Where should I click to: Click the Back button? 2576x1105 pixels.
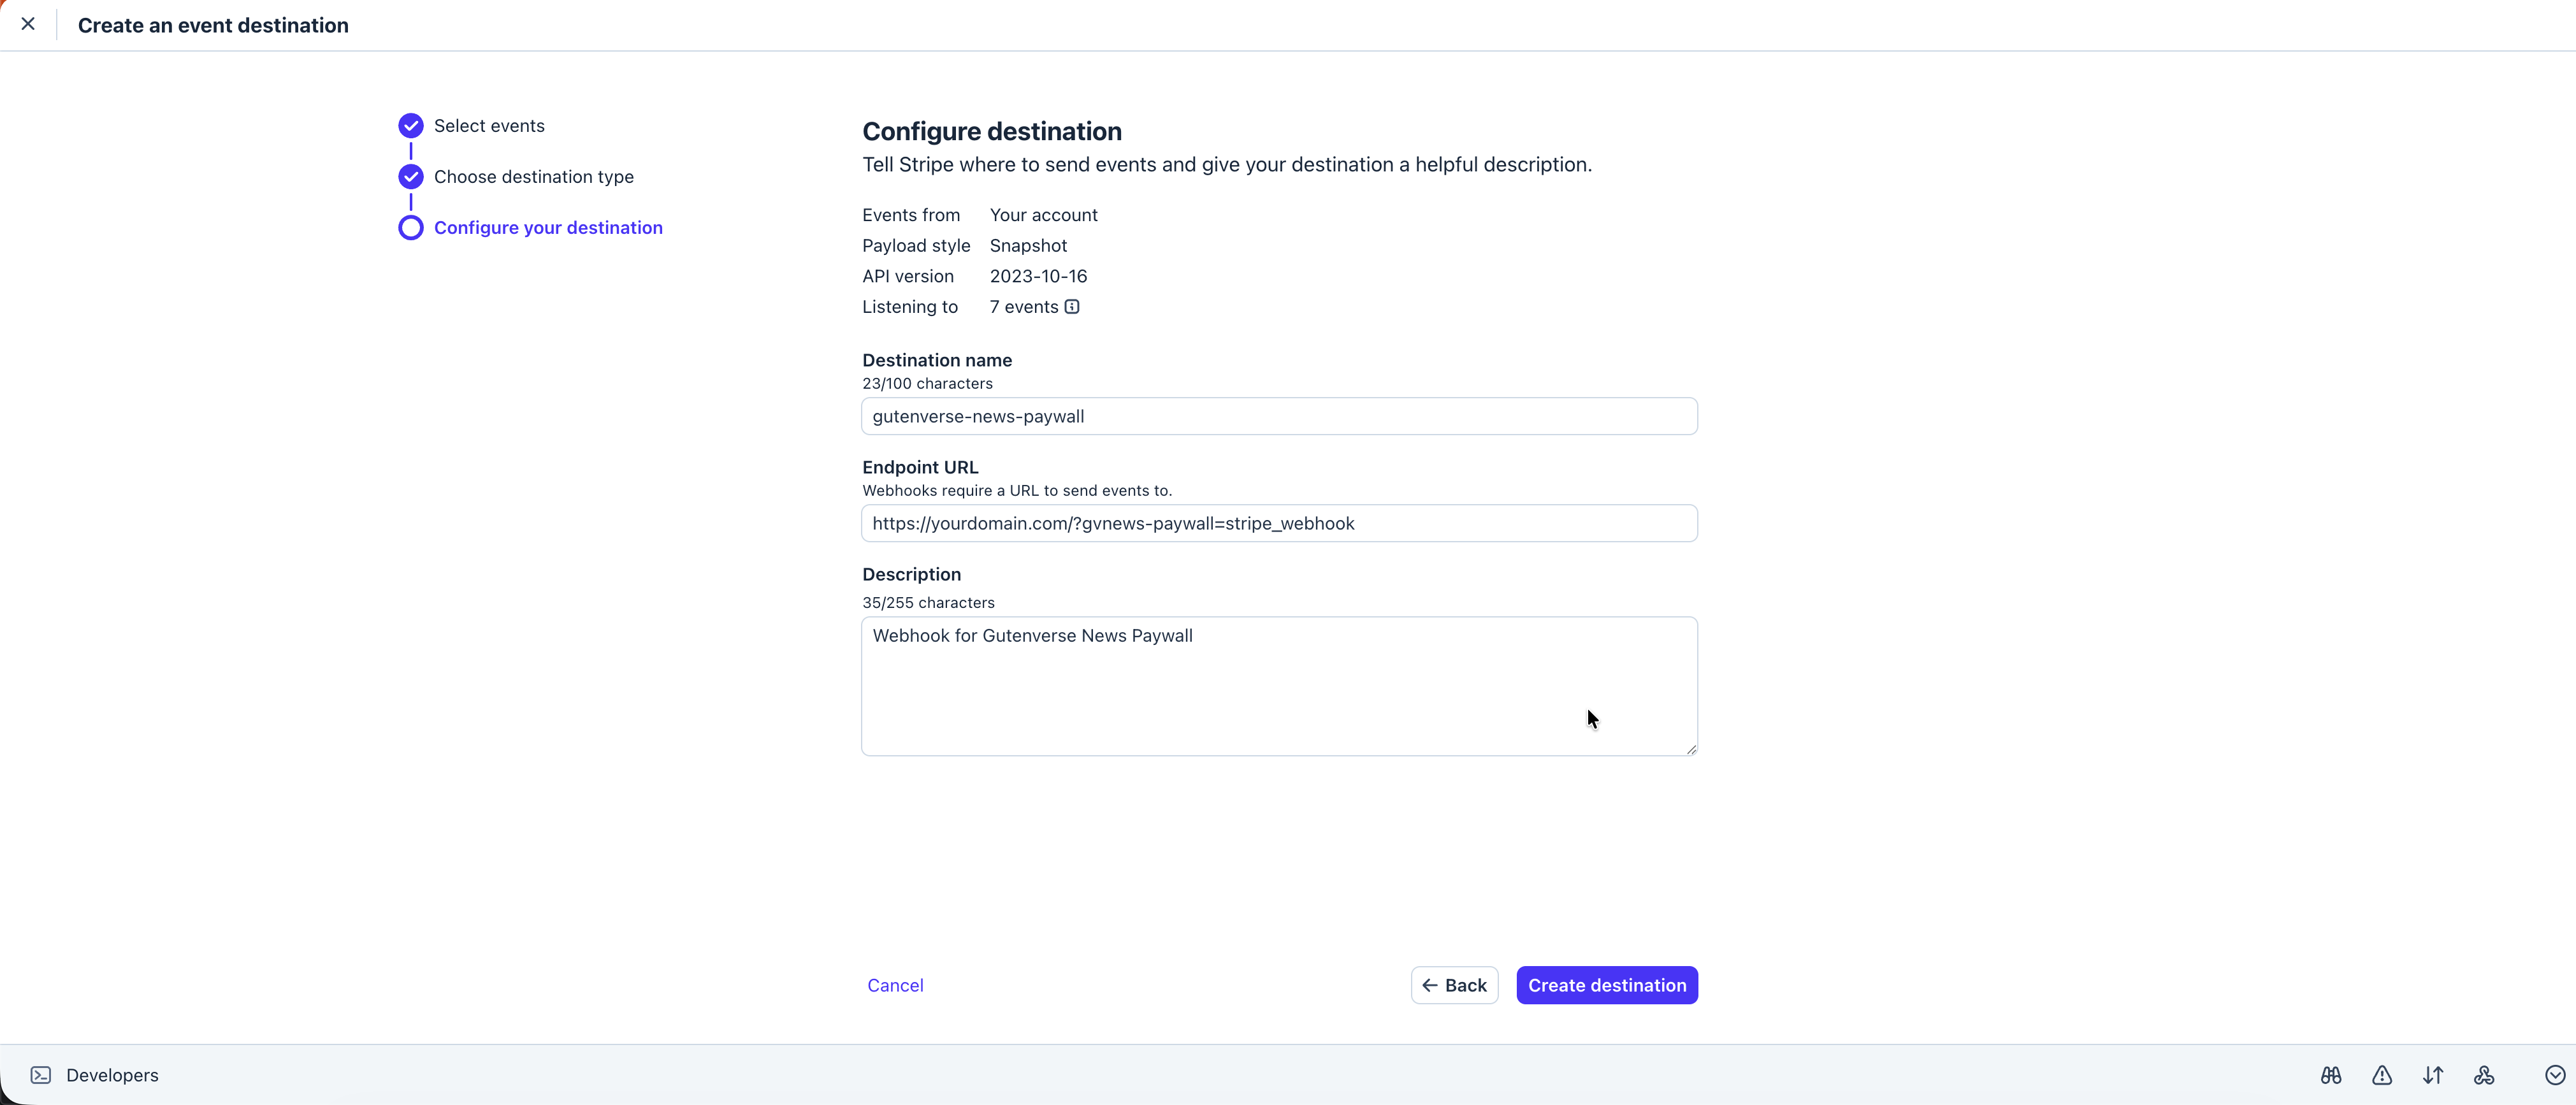point(1455,985)
